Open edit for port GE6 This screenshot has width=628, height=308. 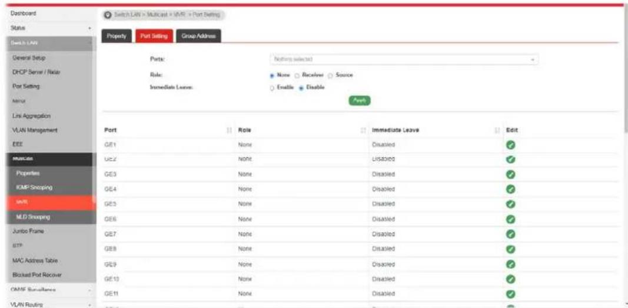pyautogui.click(x=510, y=219)
